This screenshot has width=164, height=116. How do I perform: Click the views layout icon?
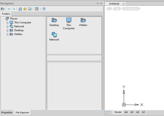pyautogui.click(x=37, y=9)
